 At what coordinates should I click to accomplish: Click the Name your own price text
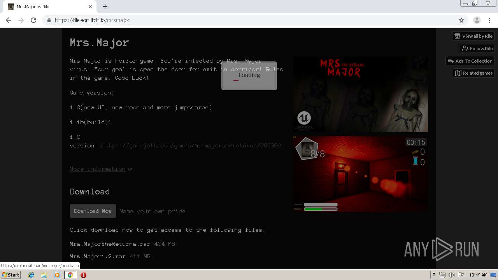click(x=153, y=211)
